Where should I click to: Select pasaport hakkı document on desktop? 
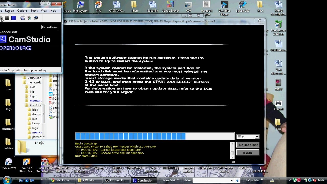[x=206, y=8]
